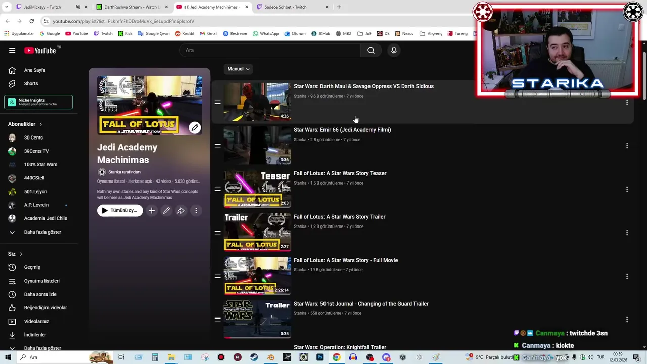Open Steam from the taskbar
This screenshot has width=647, height=364.
(254, 357)
